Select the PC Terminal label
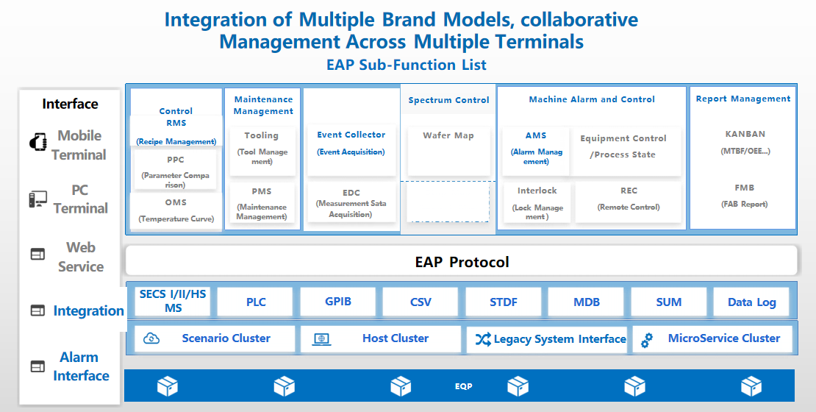This screenshot has width=816, height=412. tap(80, 199)
